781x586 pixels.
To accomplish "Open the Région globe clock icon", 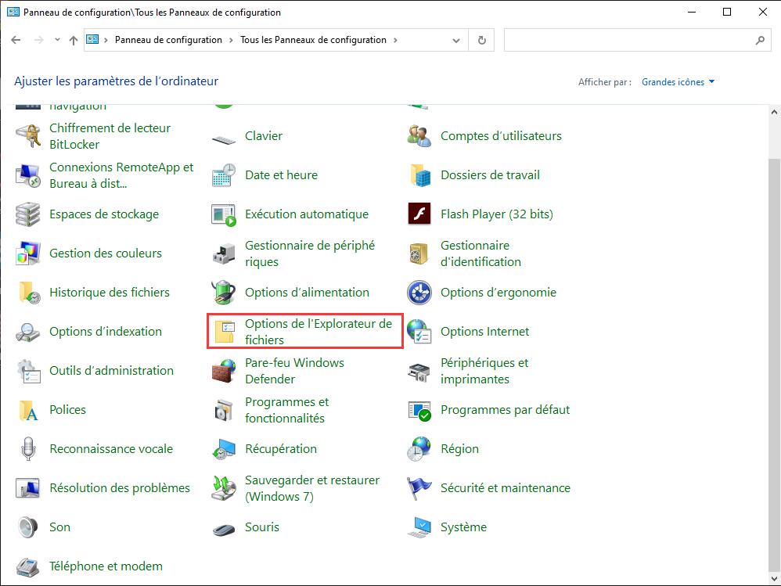I will (x=419, y=449).
